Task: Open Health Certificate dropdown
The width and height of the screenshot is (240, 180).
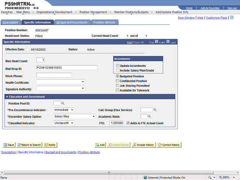Action: coord(61,82)
